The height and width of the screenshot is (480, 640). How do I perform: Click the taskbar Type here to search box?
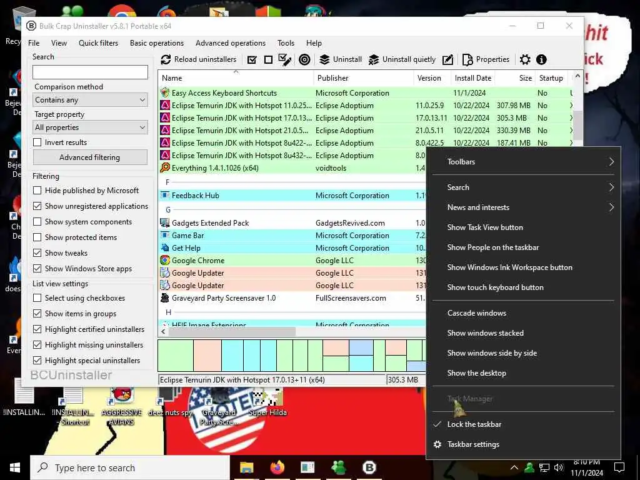[130, 467]
